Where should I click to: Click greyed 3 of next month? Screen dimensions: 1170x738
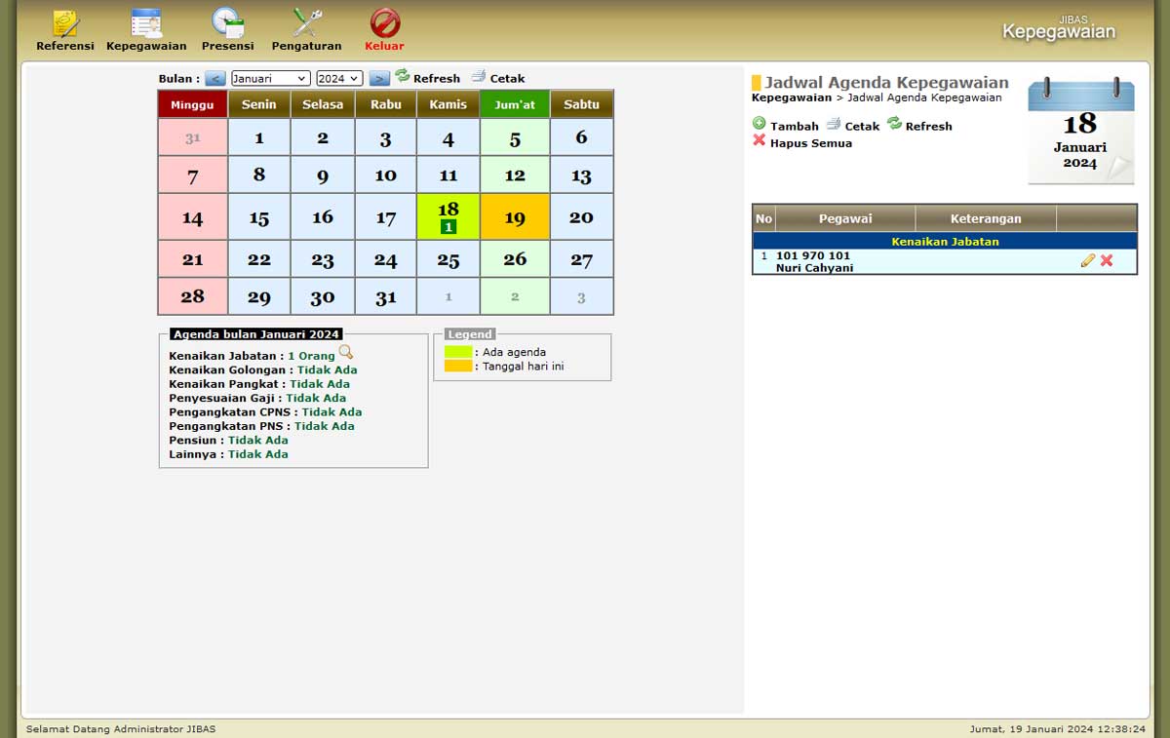[582, 296]
